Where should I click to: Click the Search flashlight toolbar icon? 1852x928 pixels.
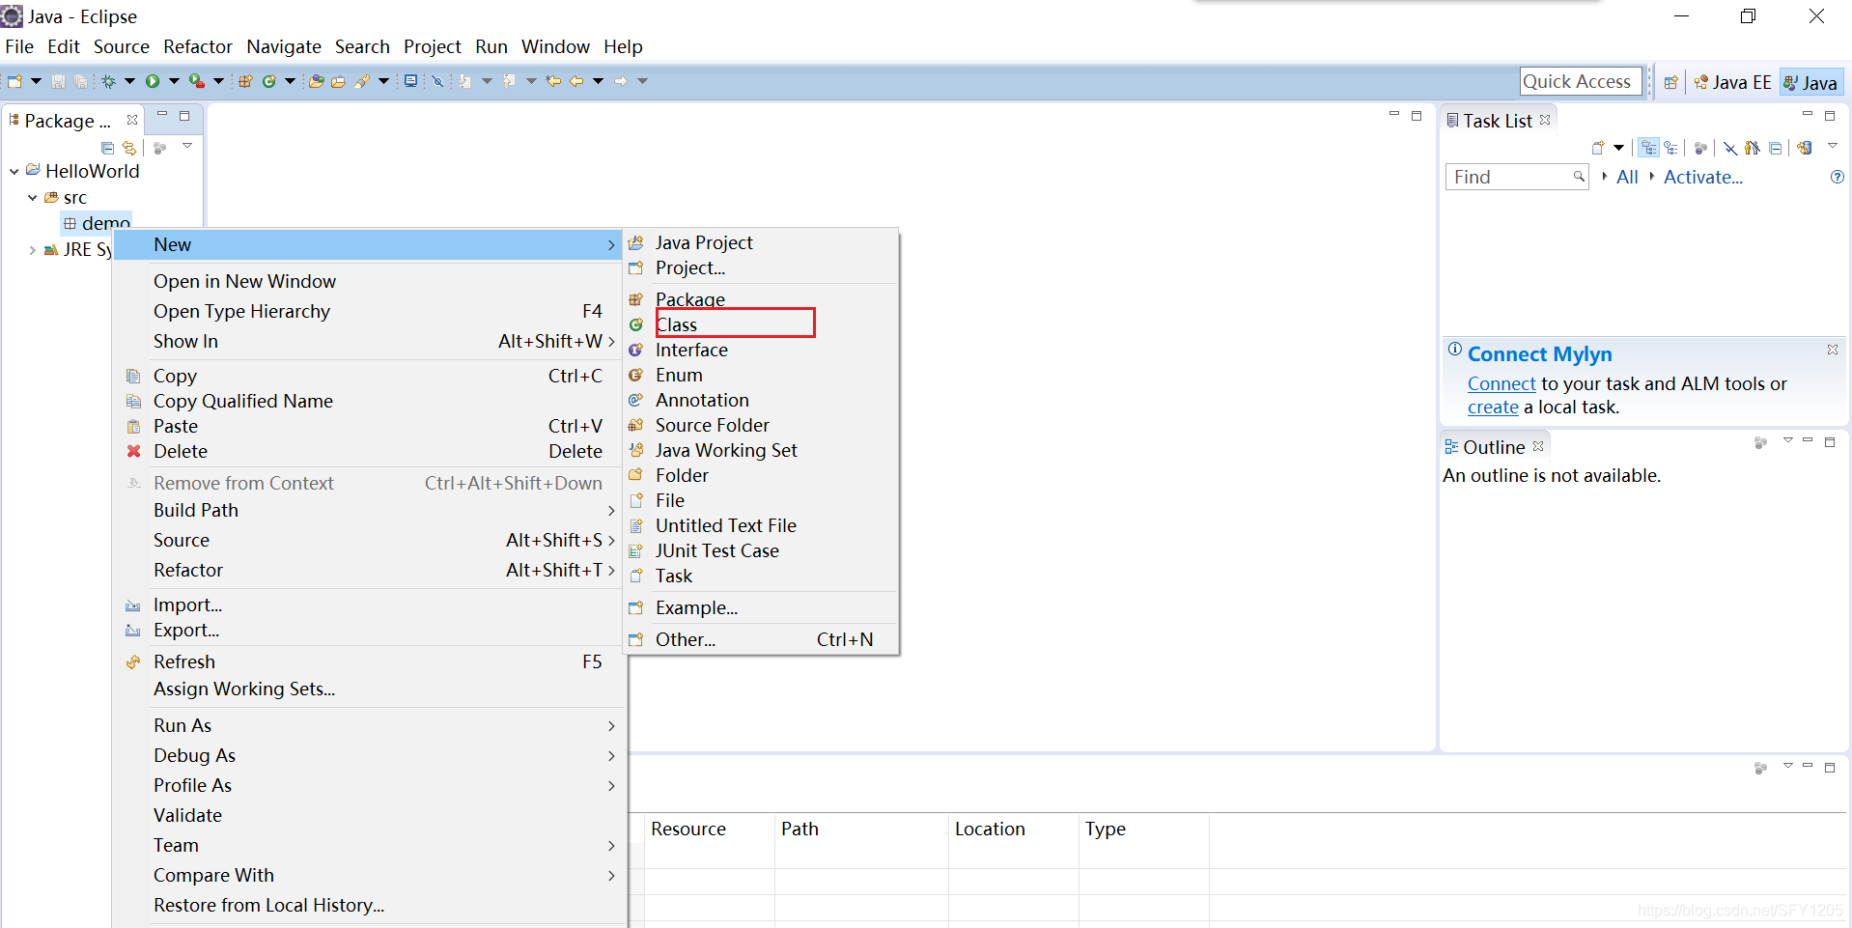362,81
